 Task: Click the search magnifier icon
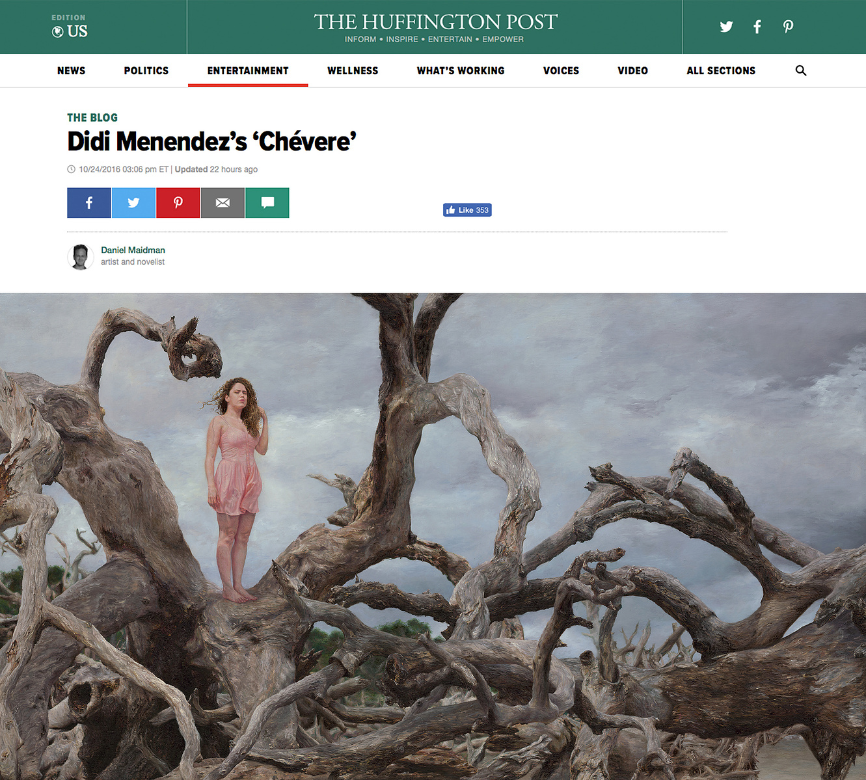pos(801,70)
